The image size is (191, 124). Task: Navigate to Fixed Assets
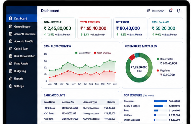tap(21, 63)
